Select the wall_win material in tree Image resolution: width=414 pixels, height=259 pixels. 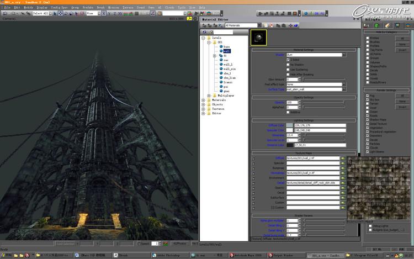pos(229,69)
